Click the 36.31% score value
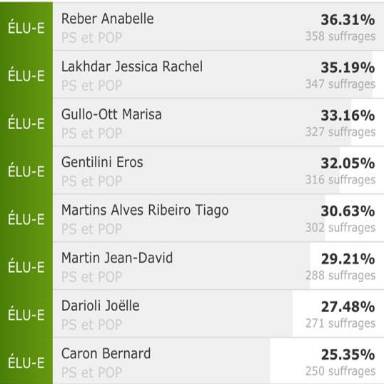This screenshot has height=384, width=384. click(348, 20)
